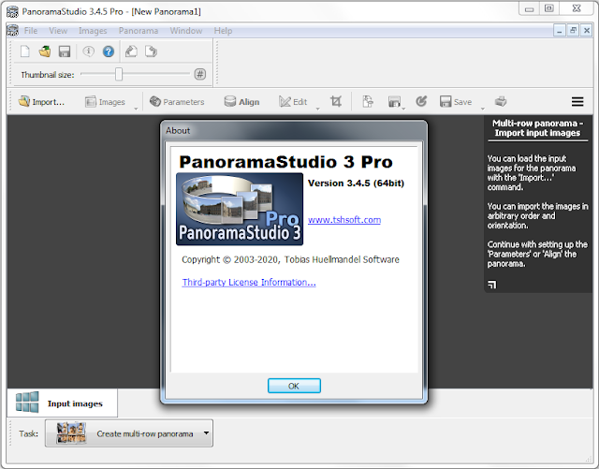This screenshot has width=599, height=469.
Task: Click the hash button beside thumbnail slider
Action: [199, 74]
